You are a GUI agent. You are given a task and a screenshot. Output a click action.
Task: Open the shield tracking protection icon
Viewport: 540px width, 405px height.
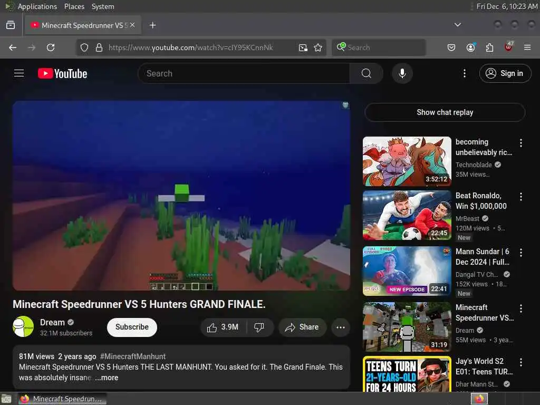click(84, 47)
